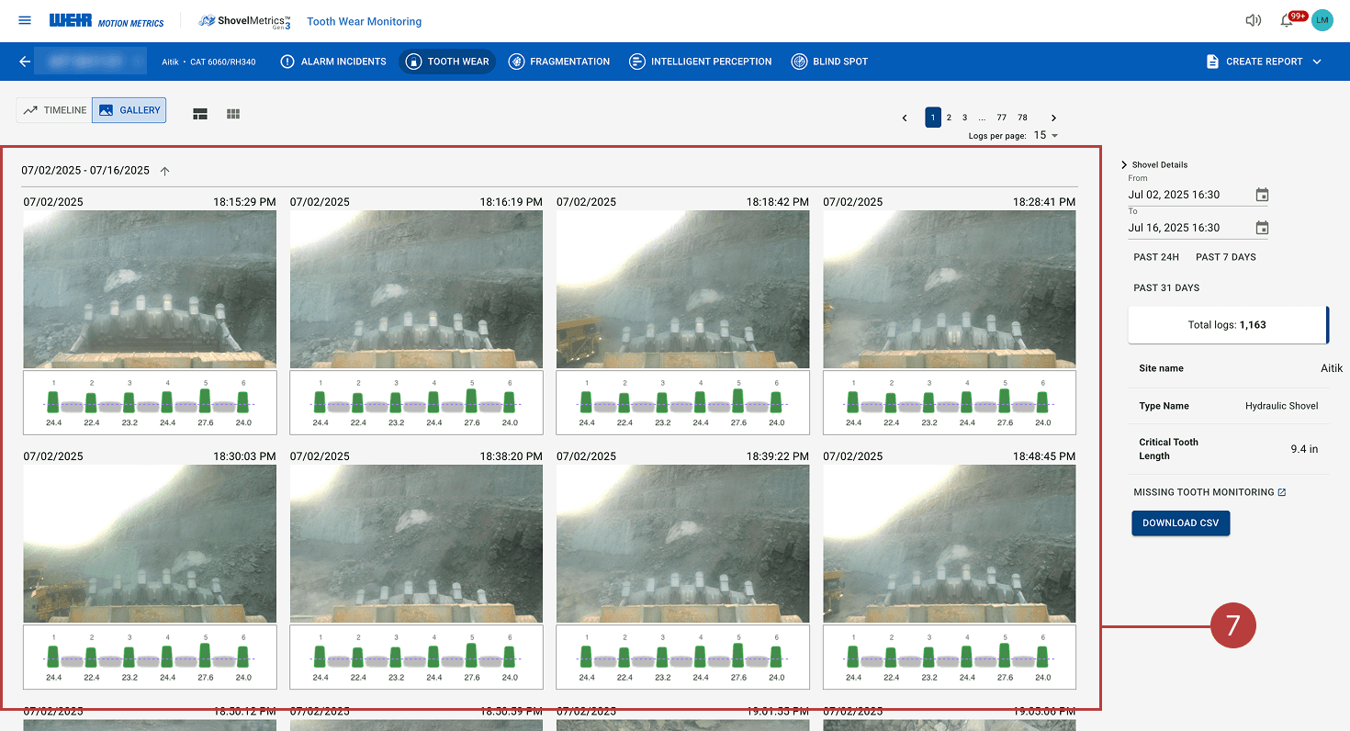Filter logs to Past 7 Days
Viewport: 1350px width, 731px height.
[x=1226, y=257]
